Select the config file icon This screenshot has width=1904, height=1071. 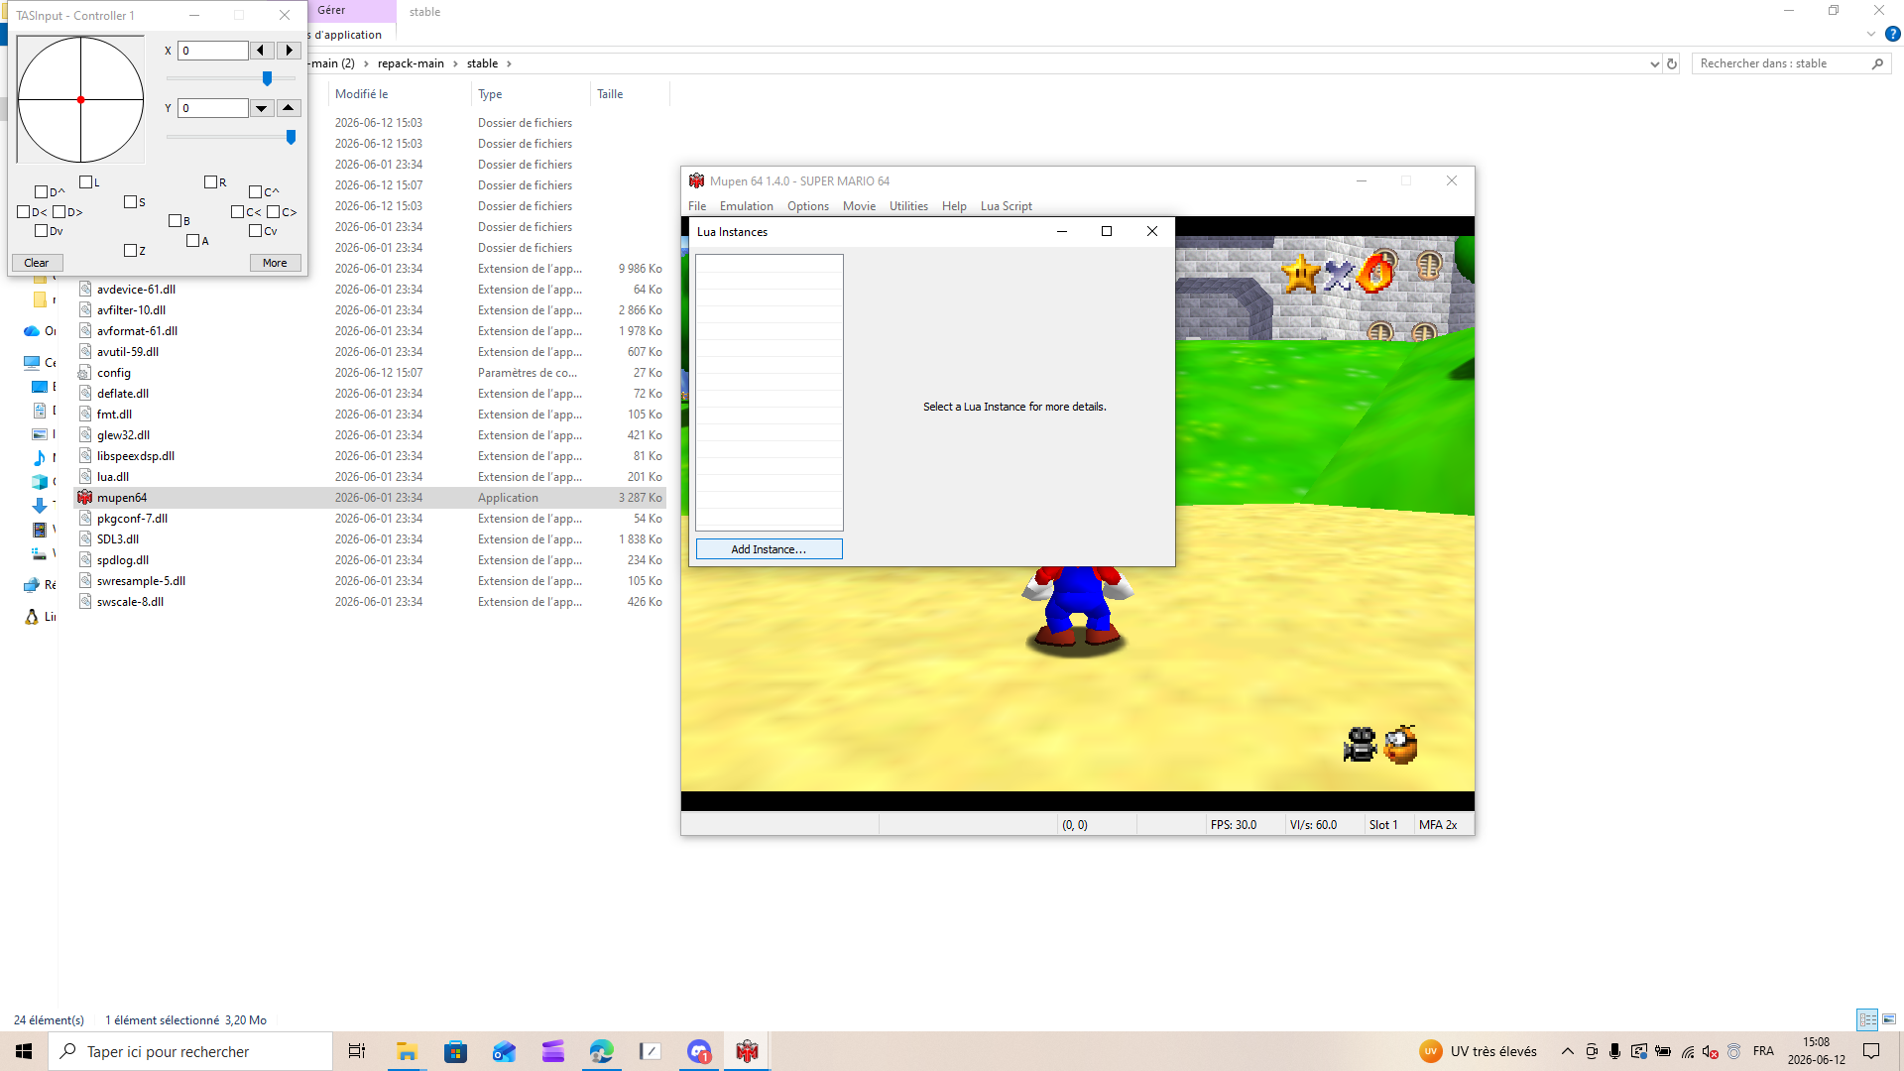[x=85, y=373]
